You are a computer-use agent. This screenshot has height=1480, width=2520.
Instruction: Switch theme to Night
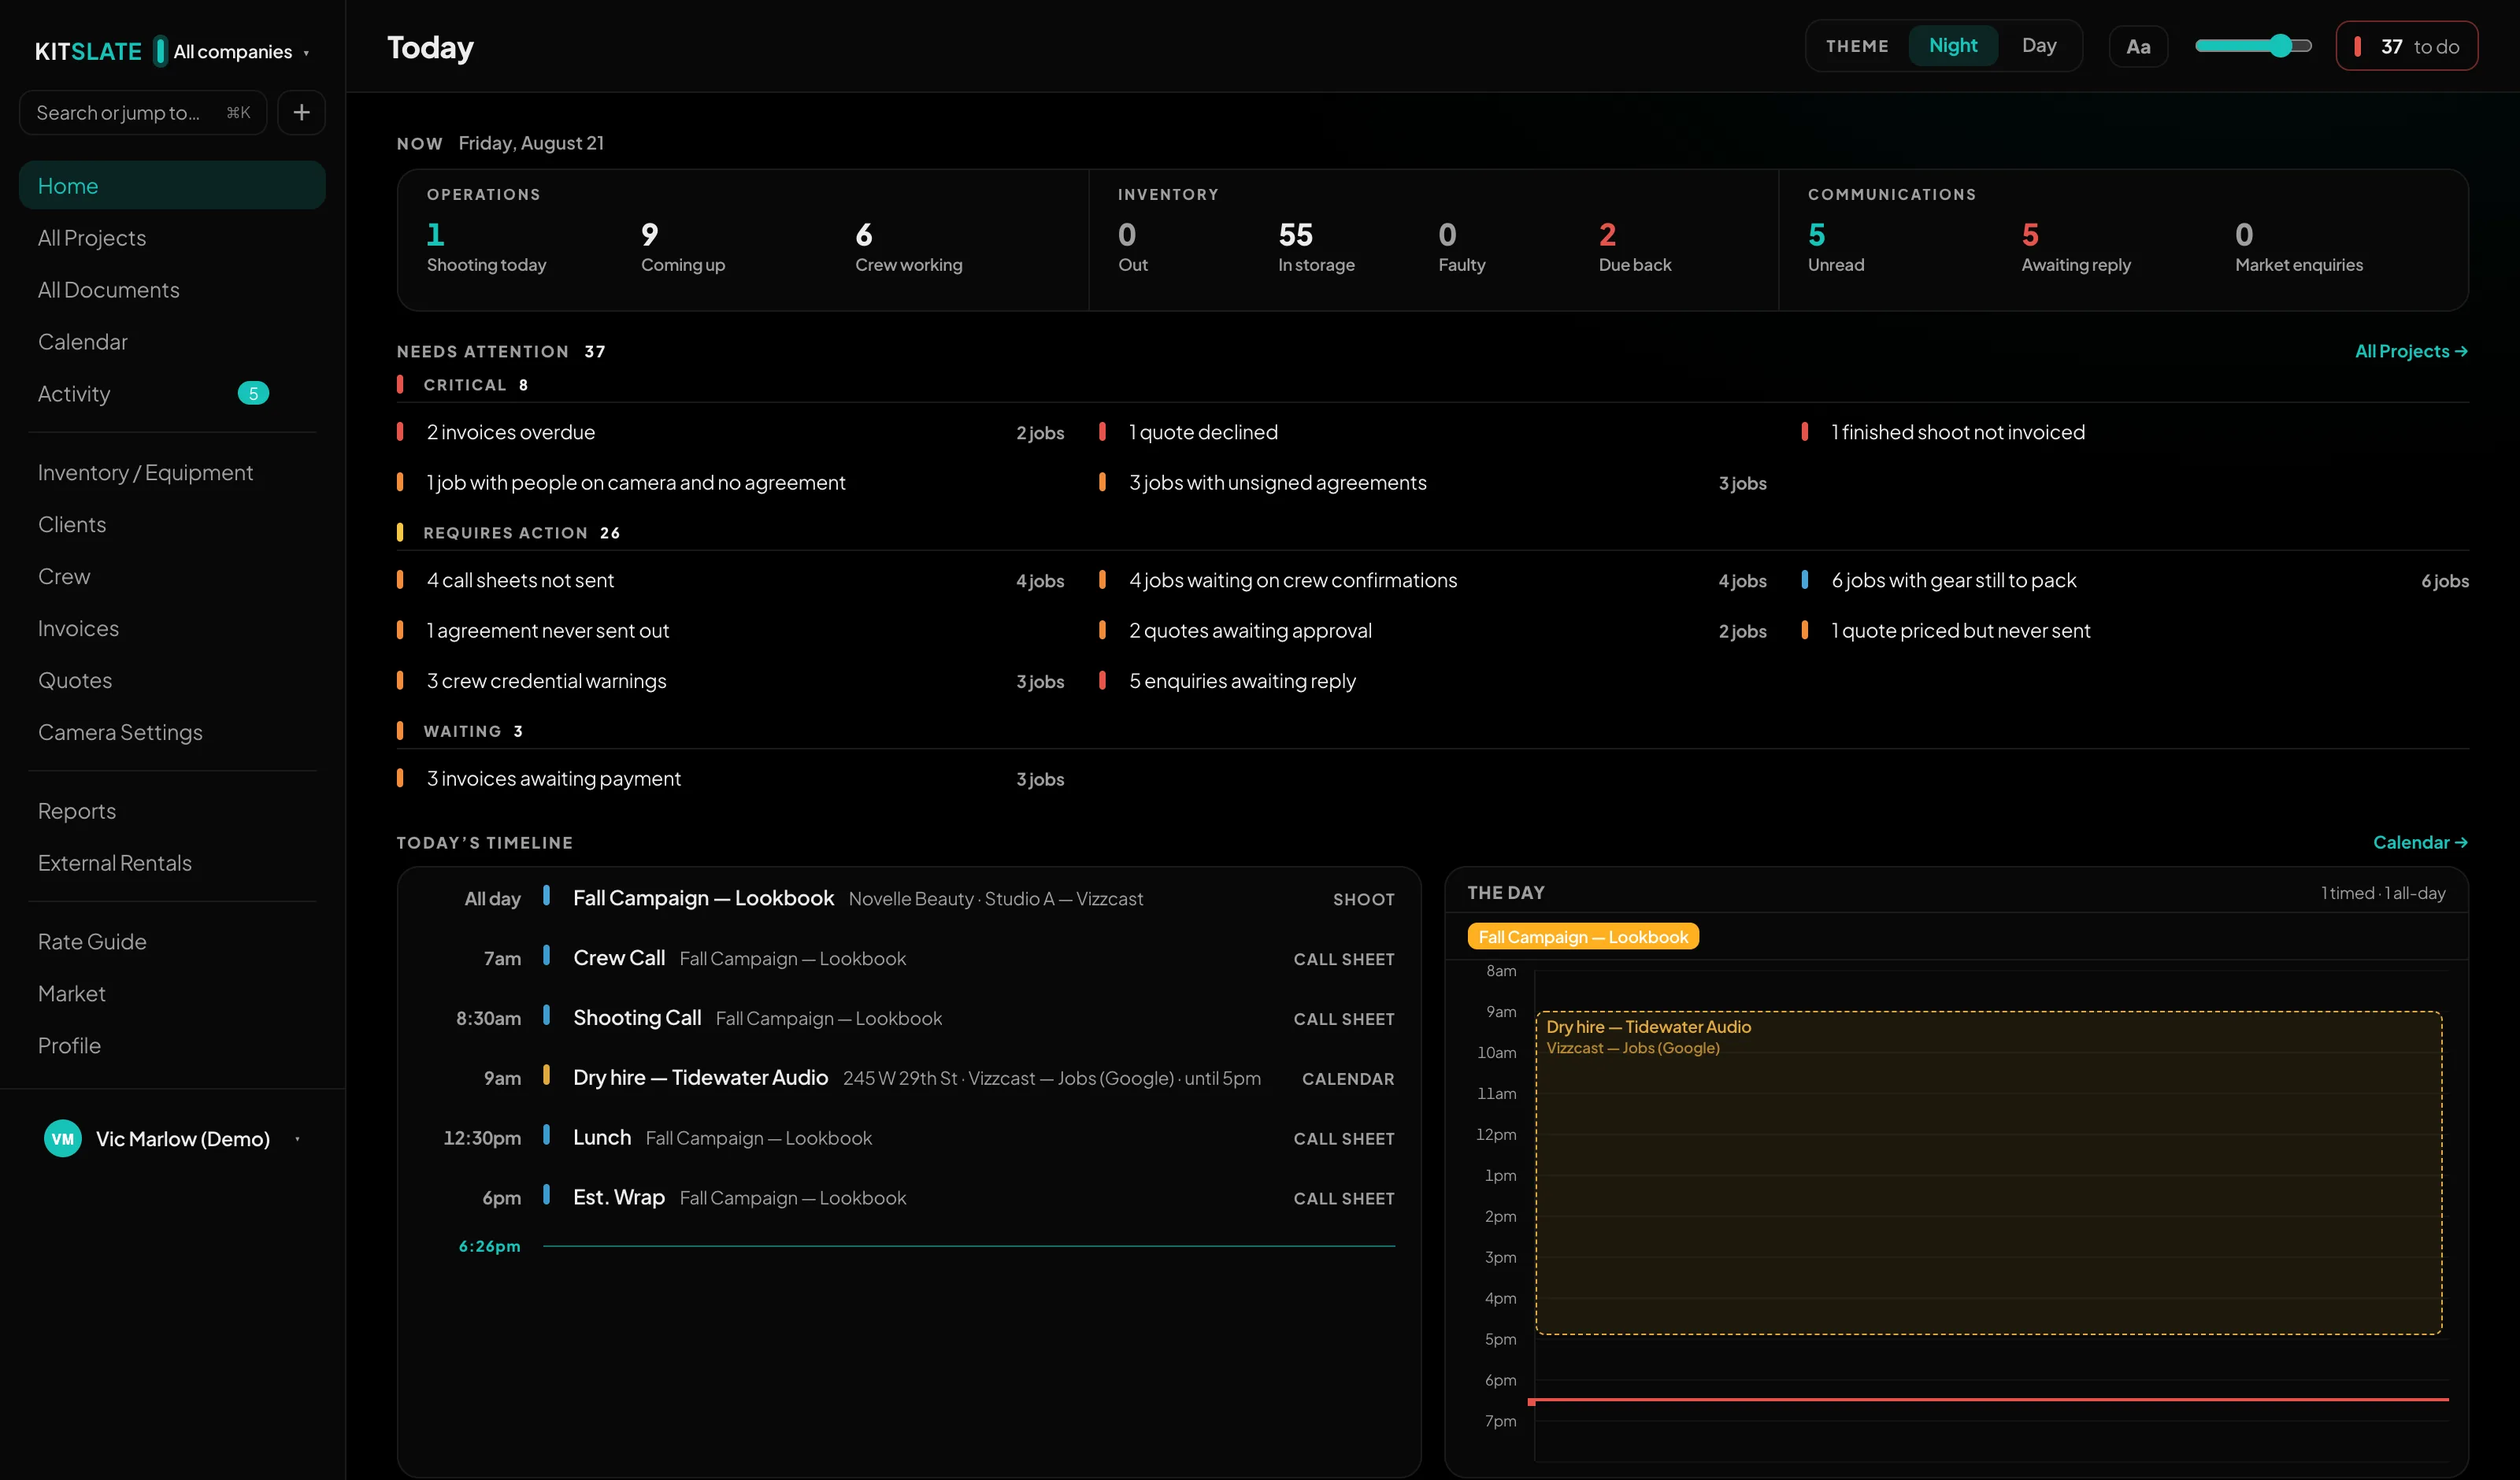pos(1952,45)
